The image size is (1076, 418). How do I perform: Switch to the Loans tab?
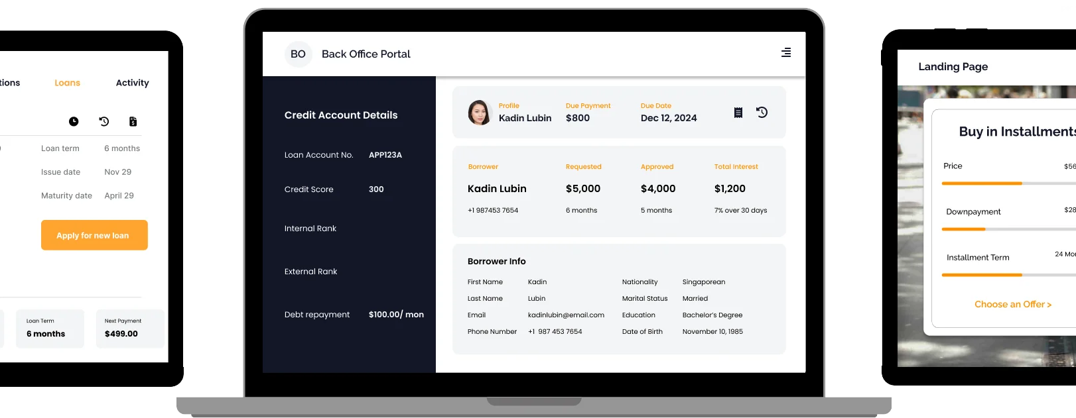click(67, 83)
